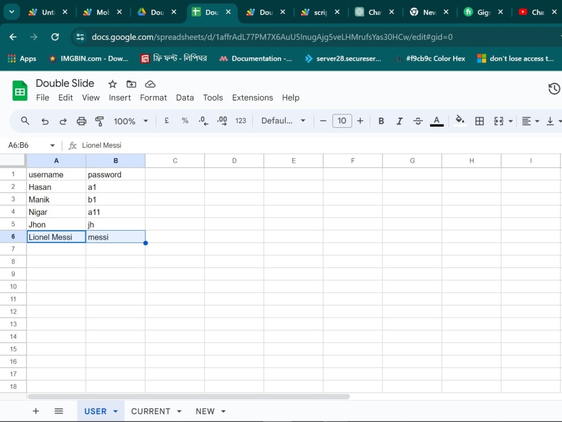The height and width of the screenshot is (422, 562).
Task: Open the Data menu
Action: pos(185,97)
